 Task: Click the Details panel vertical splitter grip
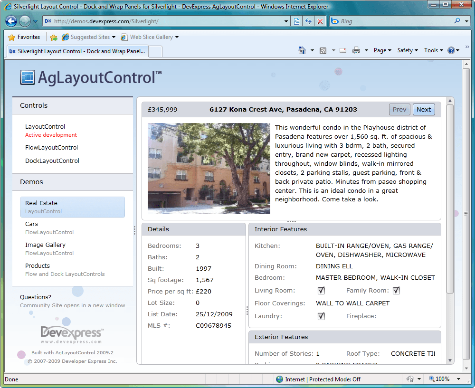[247, 311]
